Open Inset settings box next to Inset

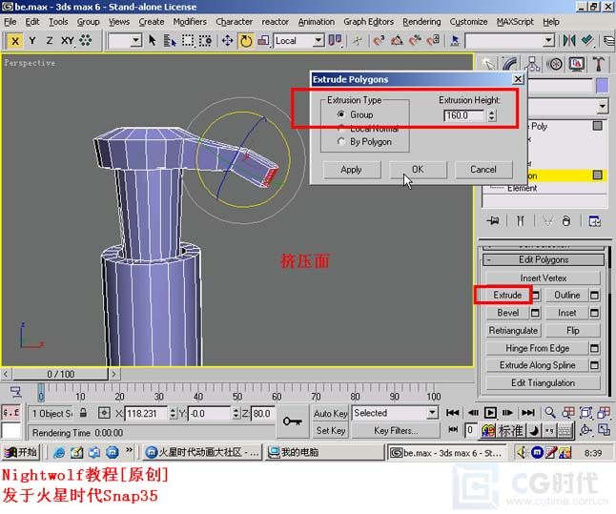pos(594,313)
